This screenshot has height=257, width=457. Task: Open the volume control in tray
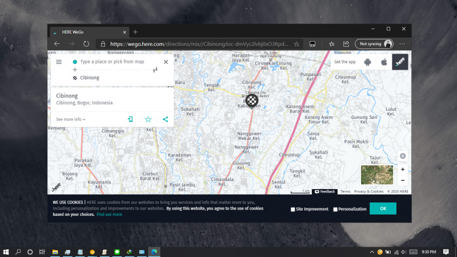[x=404, y=252]
